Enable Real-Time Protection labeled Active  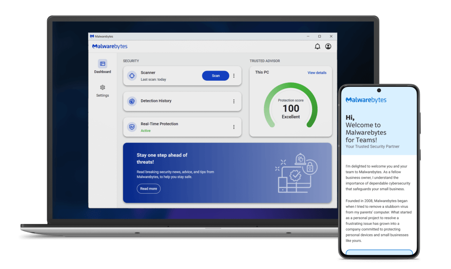tap(146, 131)
